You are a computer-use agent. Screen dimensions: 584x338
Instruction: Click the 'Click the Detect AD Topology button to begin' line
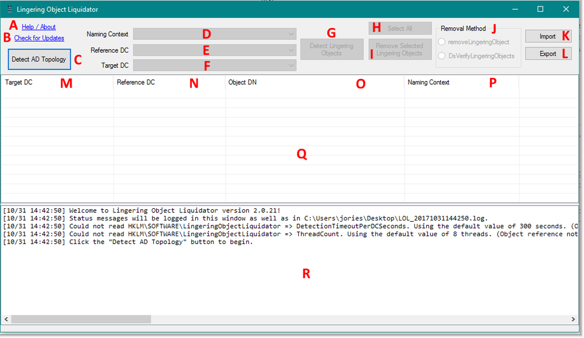pyautogui.click(x=128, y=242)
